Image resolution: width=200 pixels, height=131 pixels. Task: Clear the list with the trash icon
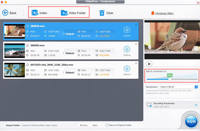102,13
